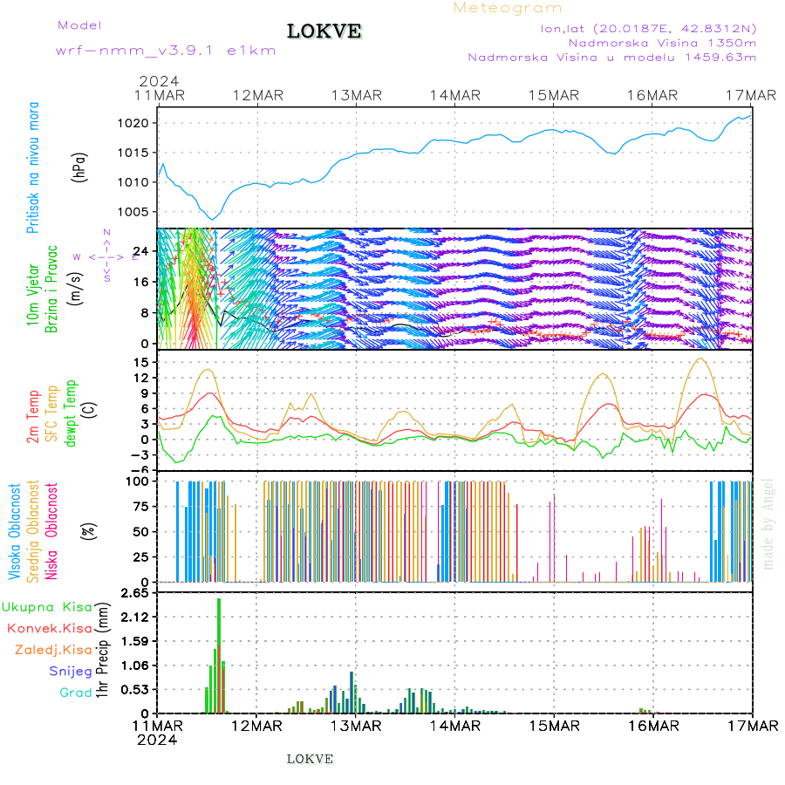Image resolution: width=785 pixels, height=785 pixels.
Task: Click 16MAR date below the precipitation chart
Action: coord(653,726)
